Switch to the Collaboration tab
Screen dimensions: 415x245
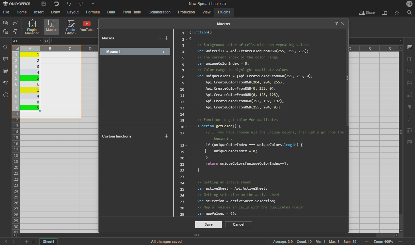159,12
